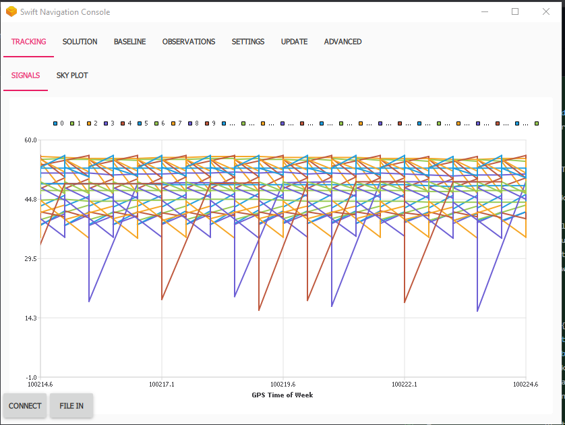Go to the OBSERVATIONS tab
The image size is (565, 425).
click(x=189, y=42)
